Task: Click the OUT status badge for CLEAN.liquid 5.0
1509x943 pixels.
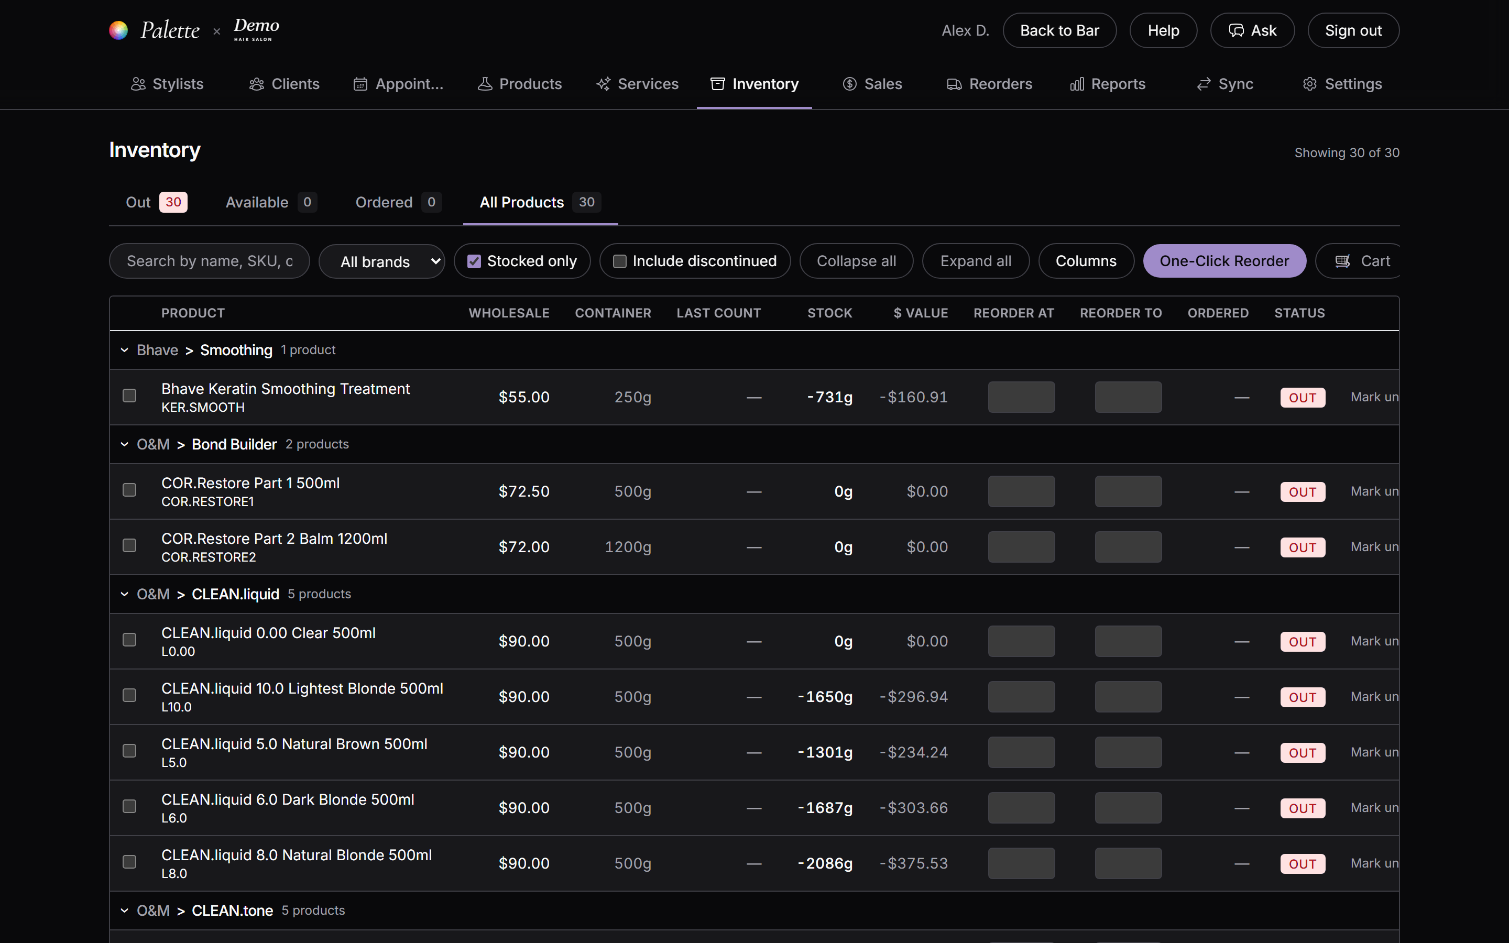Action: tap(1303, 753)
